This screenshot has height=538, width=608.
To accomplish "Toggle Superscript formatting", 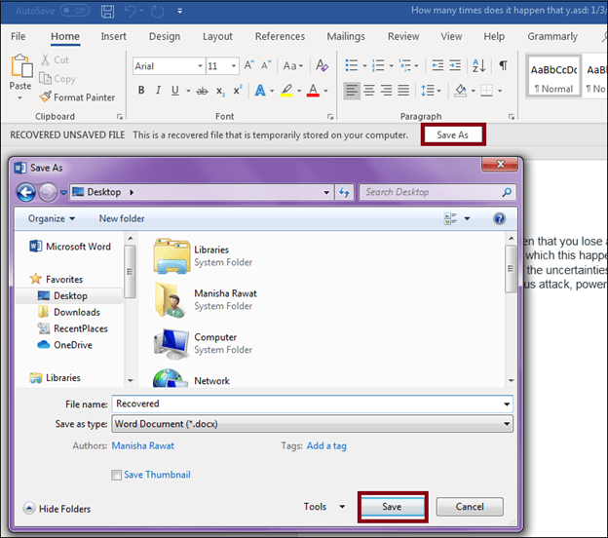I will click(x=238, y=90).
